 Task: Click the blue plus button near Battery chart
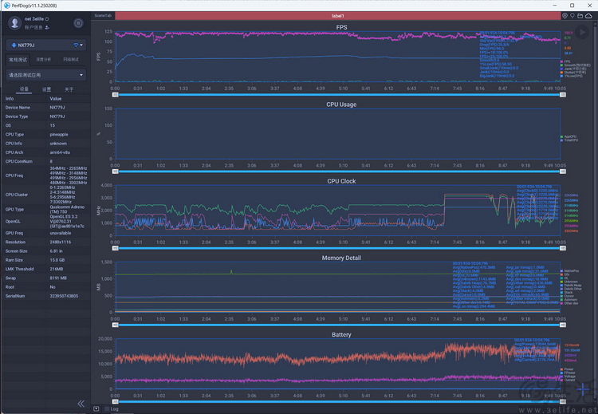582,389
